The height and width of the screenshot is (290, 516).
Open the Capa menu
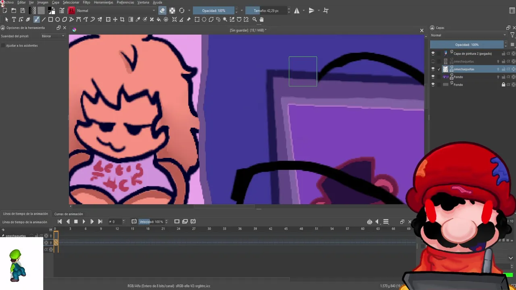[56, 2]
